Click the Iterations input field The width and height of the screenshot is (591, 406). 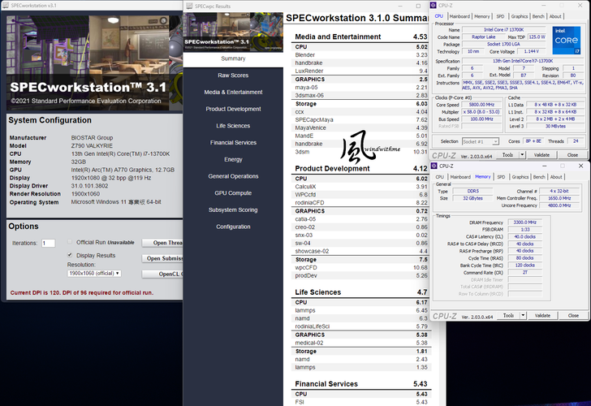coord(48,243)
